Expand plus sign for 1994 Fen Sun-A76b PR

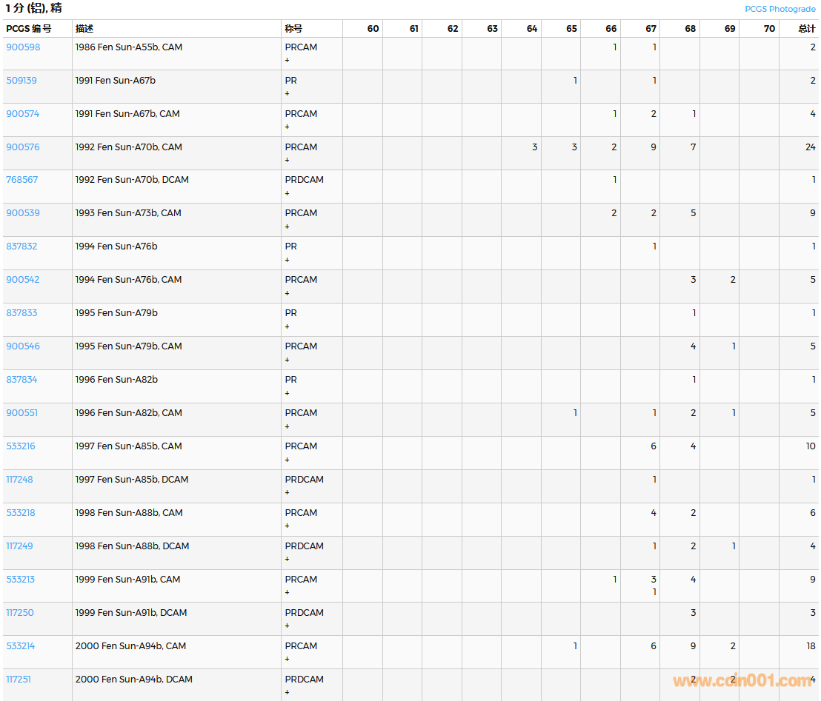[x=287, y=260]
